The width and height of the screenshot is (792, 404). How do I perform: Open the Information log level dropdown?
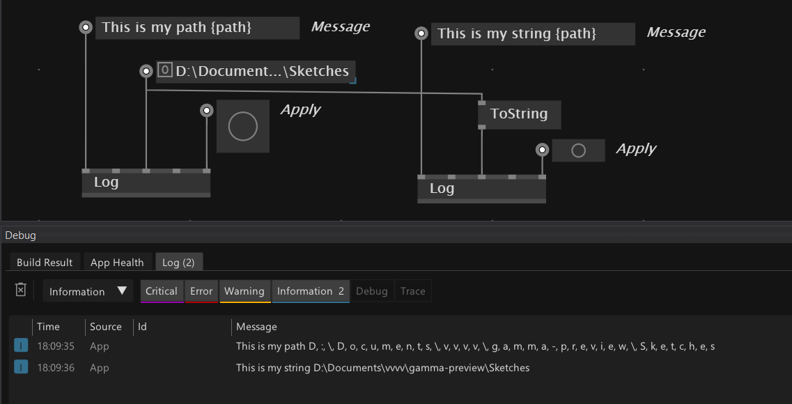pyautogui.click(x=88, y=291)
